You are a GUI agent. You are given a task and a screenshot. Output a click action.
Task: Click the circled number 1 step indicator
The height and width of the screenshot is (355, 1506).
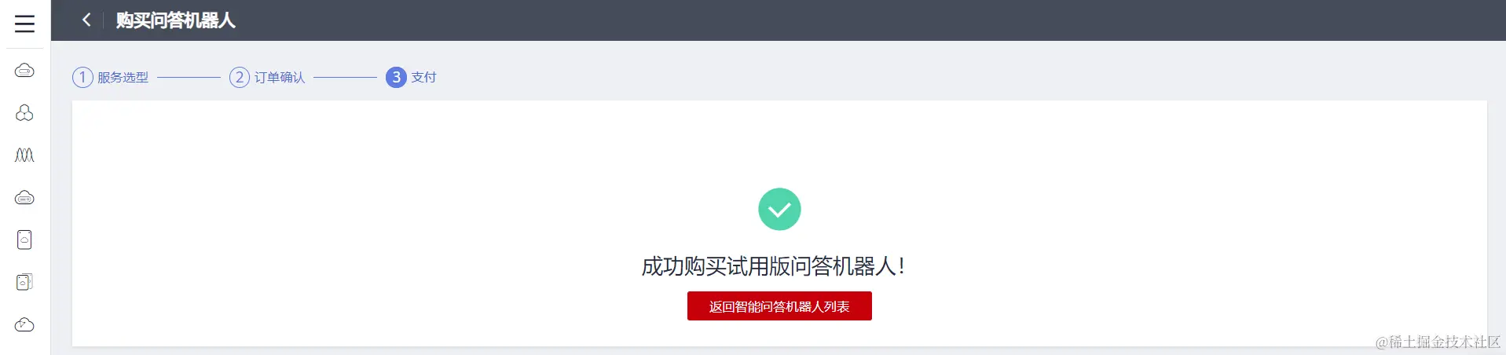[82, 77]
